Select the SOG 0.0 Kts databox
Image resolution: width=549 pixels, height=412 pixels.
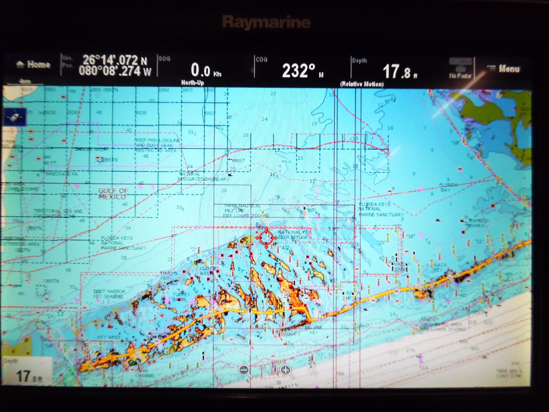tap(205, 66)
